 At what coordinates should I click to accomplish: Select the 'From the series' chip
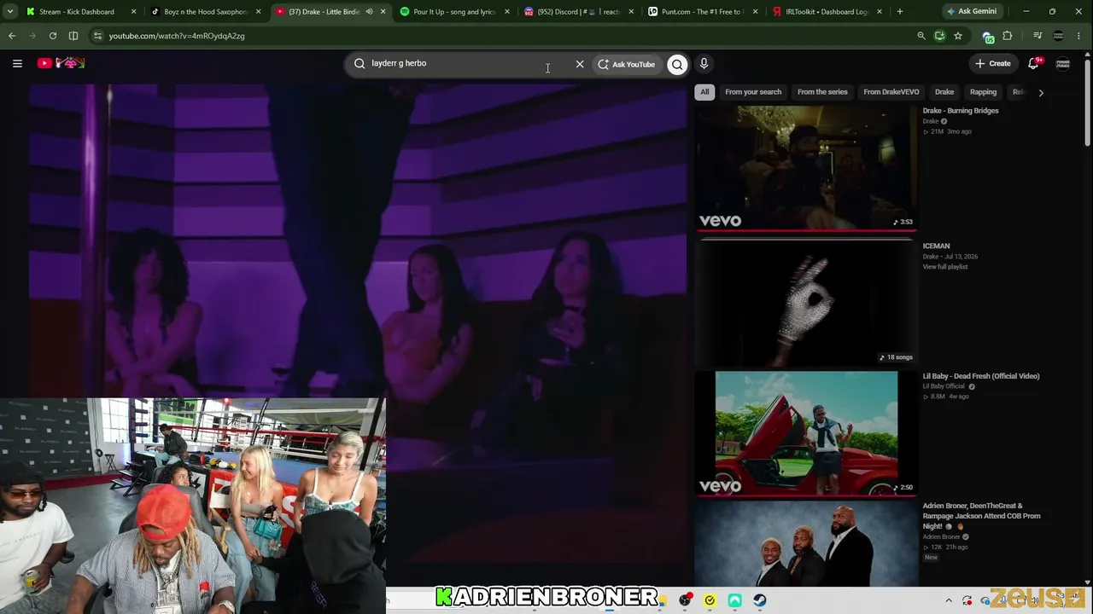[822, 92]
